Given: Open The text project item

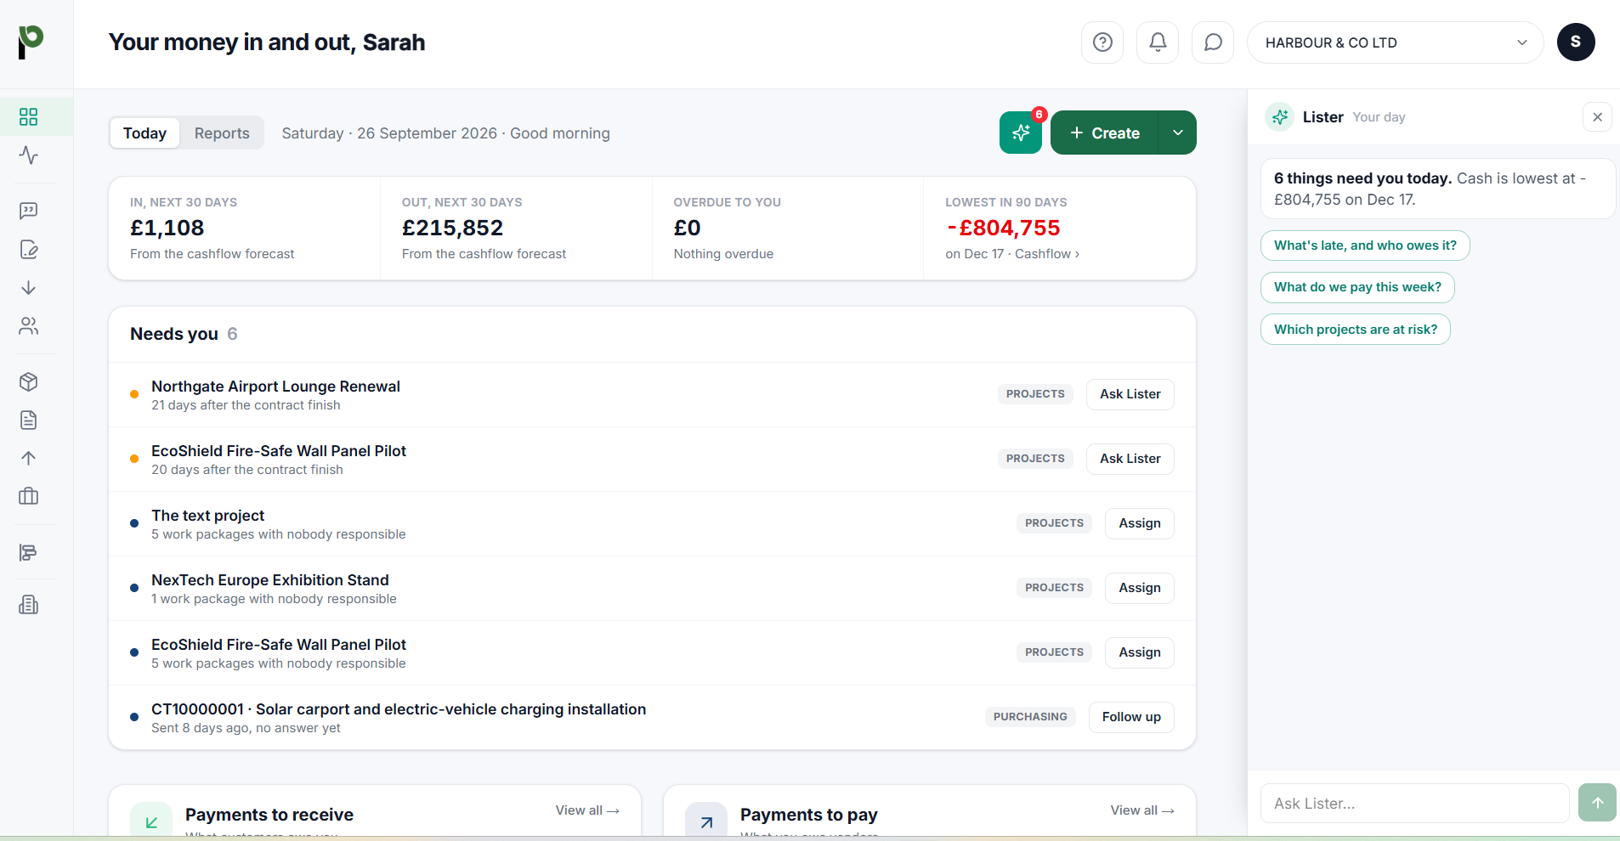Looking at the screenshot, I should 207,516.
